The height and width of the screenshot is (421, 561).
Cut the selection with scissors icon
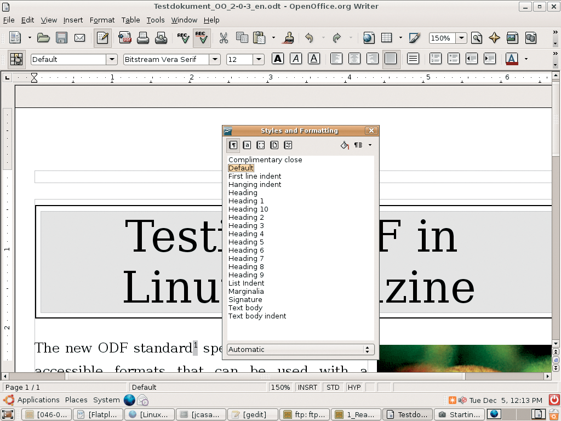click(x=224, y=38)
